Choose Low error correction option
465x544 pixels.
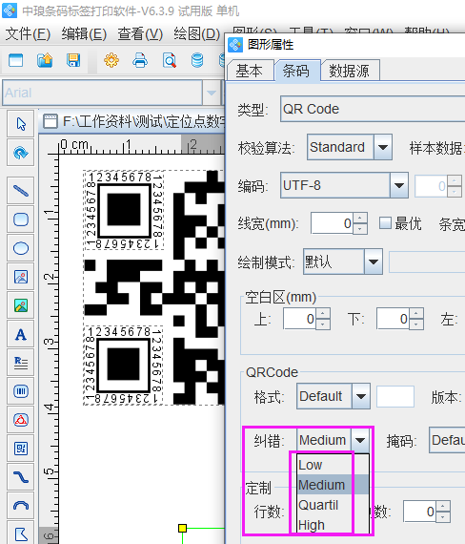[x=333, y=465]
